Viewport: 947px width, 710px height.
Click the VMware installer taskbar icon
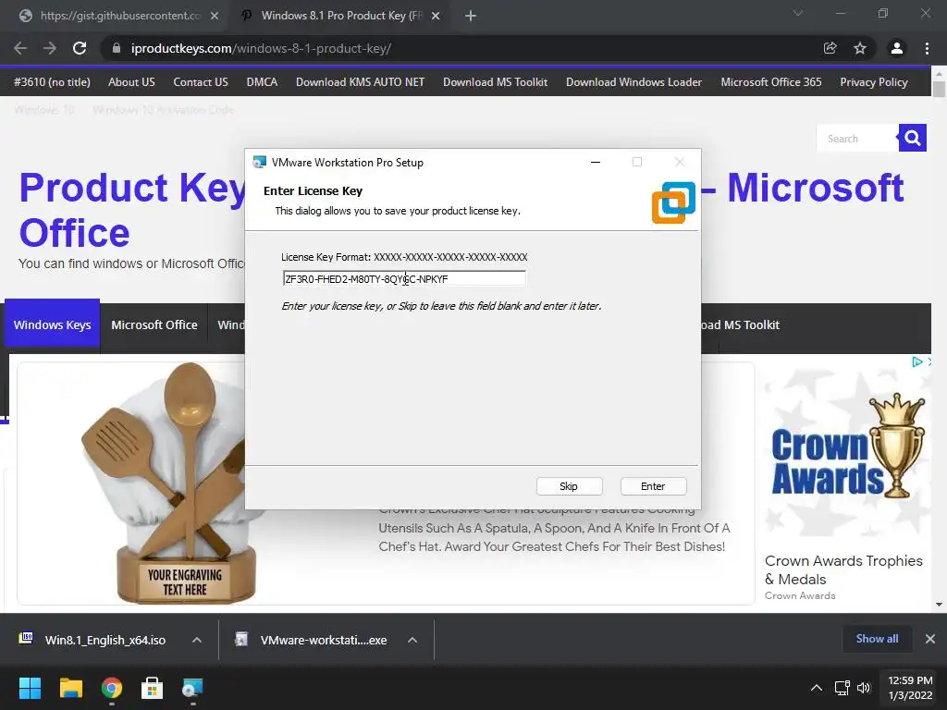[x=192, y=688]
